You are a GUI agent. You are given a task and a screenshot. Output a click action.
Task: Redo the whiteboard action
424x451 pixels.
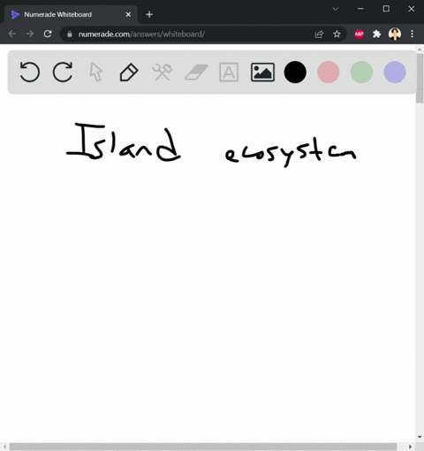(63, 72)
